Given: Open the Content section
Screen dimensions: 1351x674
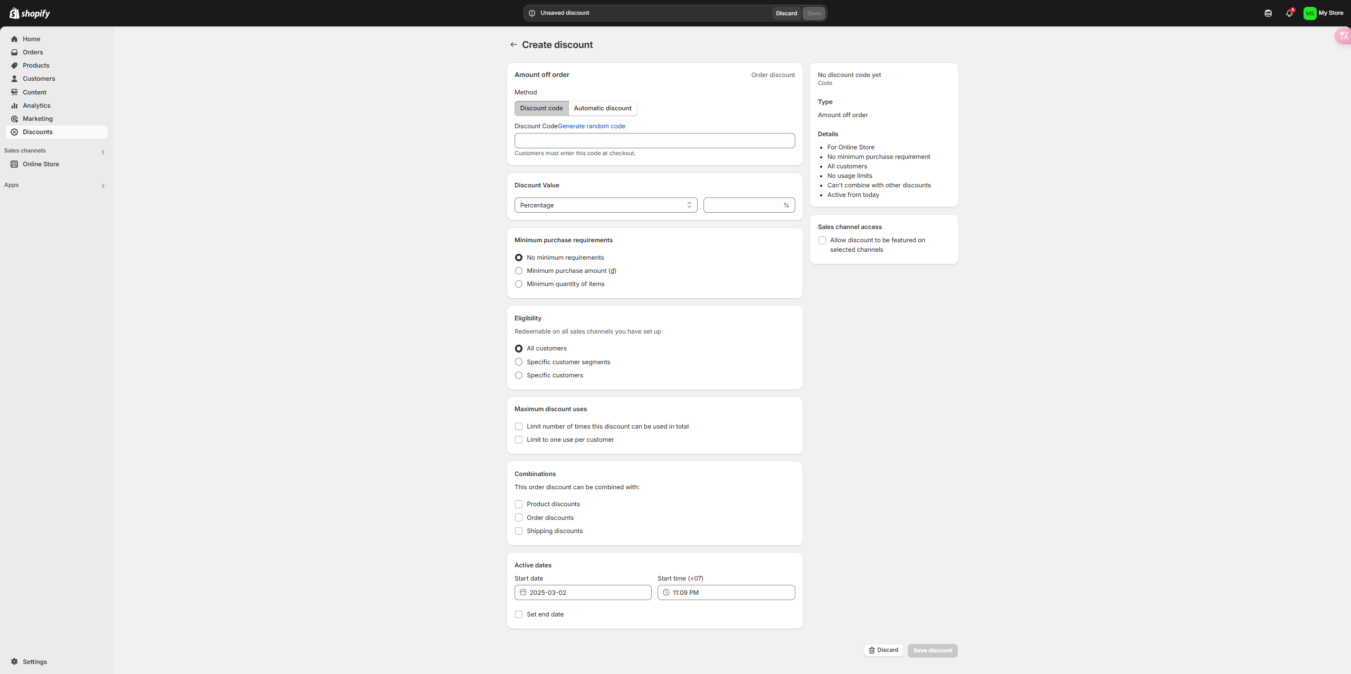Looking at the screenshot, I should [56, 92].
